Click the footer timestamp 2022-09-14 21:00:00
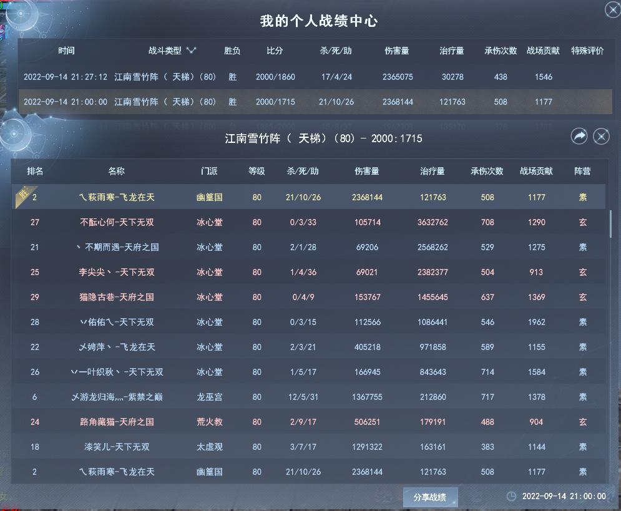 pyautogui.click(x=564, y=497)
